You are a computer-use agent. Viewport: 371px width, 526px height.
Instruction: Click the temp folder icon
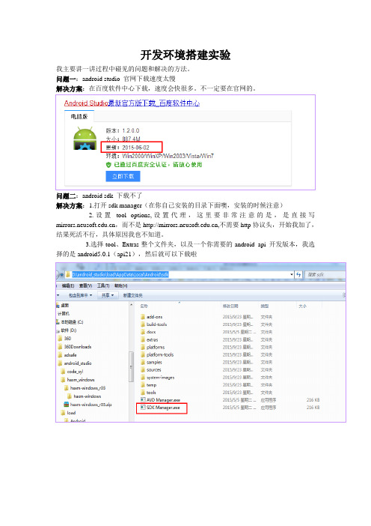[x=143, y=385]
